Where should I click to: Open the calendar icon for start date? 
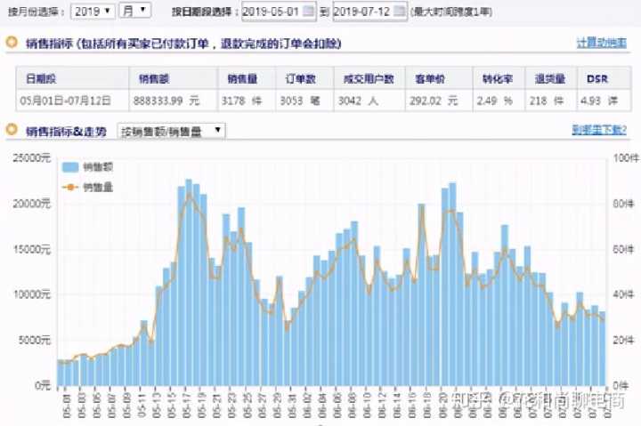(309, 12)
